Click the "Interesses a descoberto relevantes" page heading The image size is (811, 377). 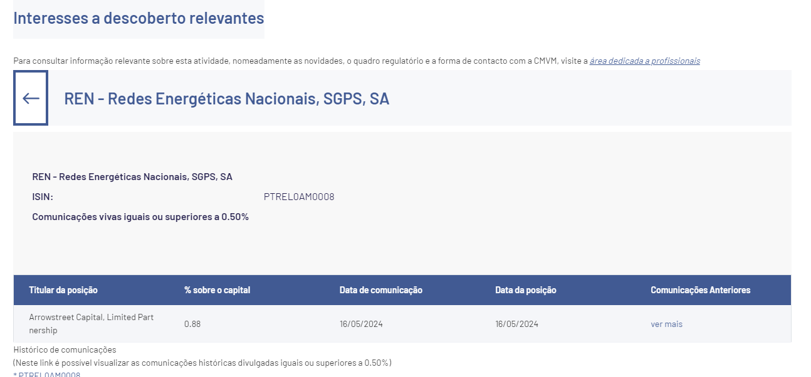139,18
